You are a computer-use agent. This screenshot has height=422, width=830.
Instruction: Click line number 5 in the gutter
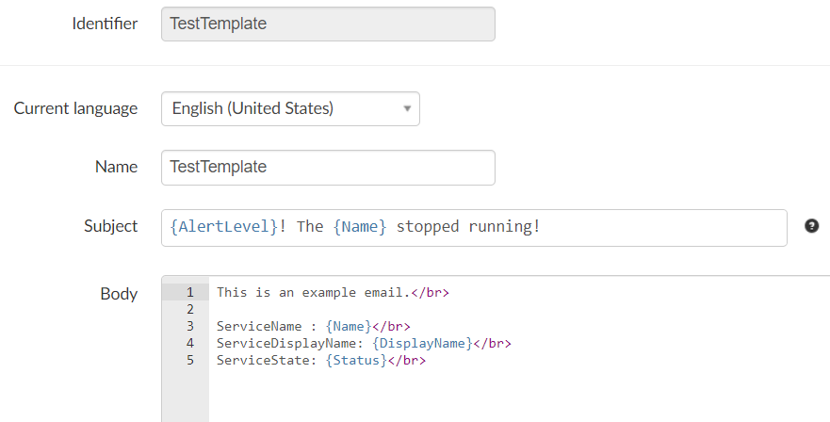click(189, 360)
